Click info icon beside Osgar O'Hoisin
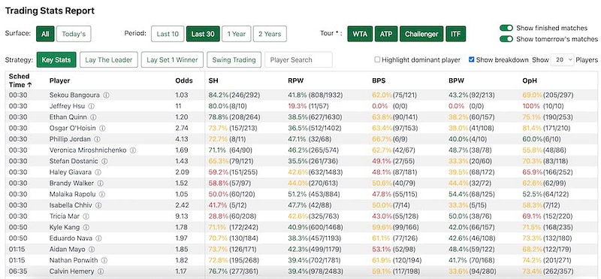This screenshot has width=601, height=279. pos(103,128)
